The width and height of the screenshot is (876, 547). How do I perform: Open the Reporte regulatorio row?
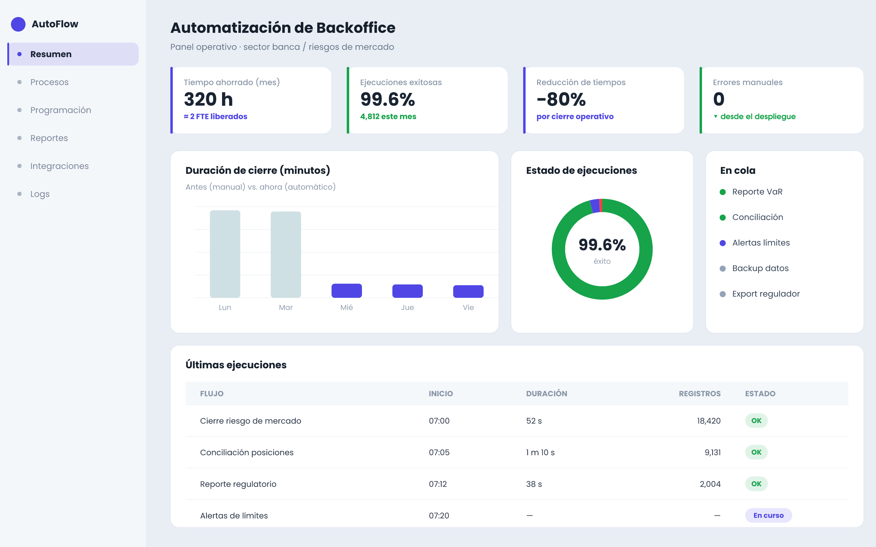(x=517, y=484)
